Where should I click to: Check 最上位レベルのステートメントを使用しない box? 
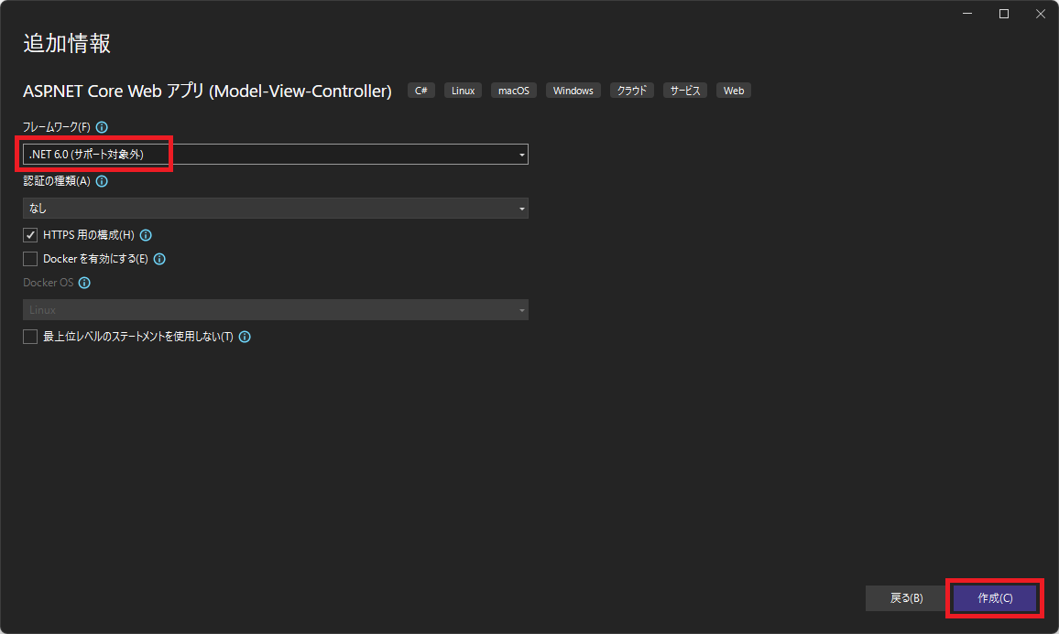(30, 337)
